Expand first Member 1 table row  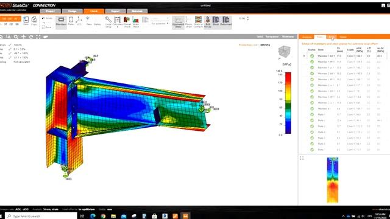tap(304, 56)
